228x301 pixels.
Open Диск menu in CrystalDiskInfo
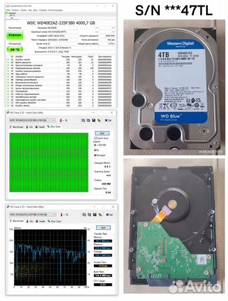pos(35,10)
